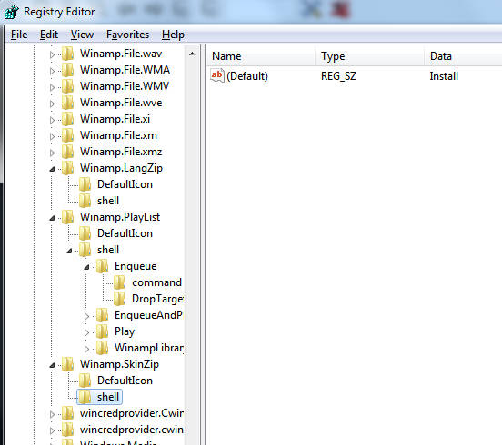The width and height of the screenshot is (502, 445).
Task: Expand the Winamp.File.xi key
Action: [x=52, y=120]
